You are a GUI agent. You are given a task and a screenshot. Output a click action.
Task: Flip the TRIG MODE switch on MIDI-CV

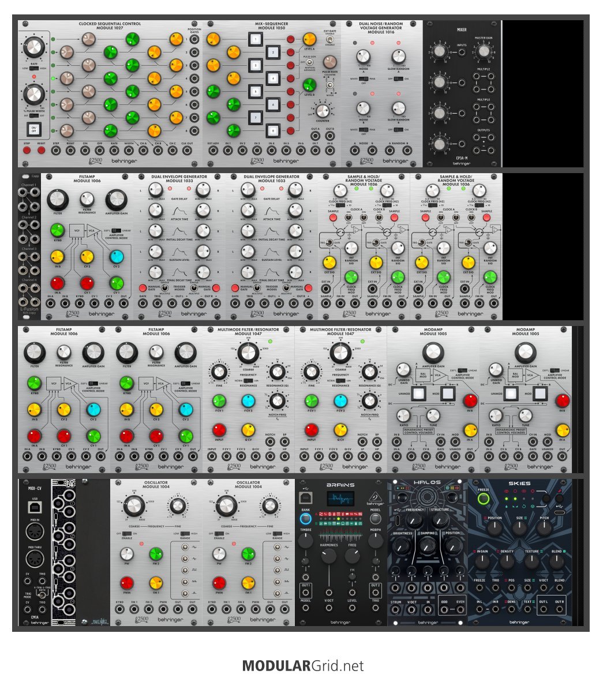[42, 595]
